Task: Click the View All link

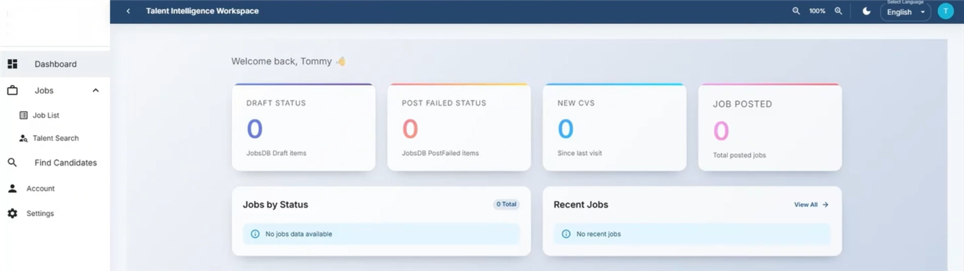Action: tap(806, 205)
